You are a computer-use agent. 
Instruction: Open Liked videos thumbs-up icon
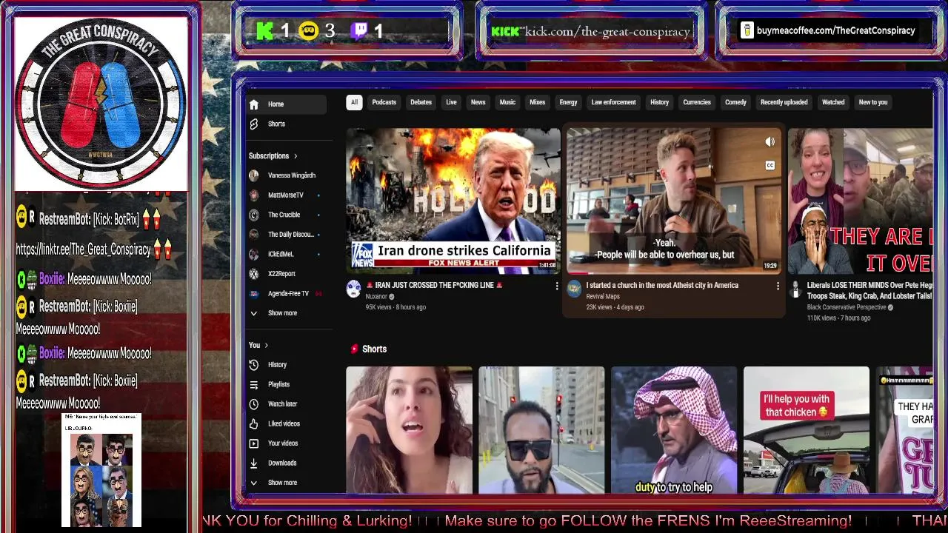(254, 423)
